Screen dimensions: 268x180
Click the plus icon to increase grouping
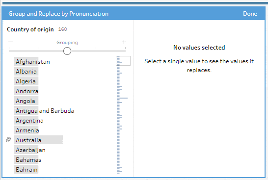click(124, 42)
